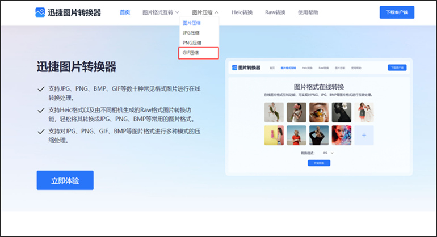437x237 pixels.
Task: Click the chevron next to 图片格式互转
Action: (x=177, y=12)
